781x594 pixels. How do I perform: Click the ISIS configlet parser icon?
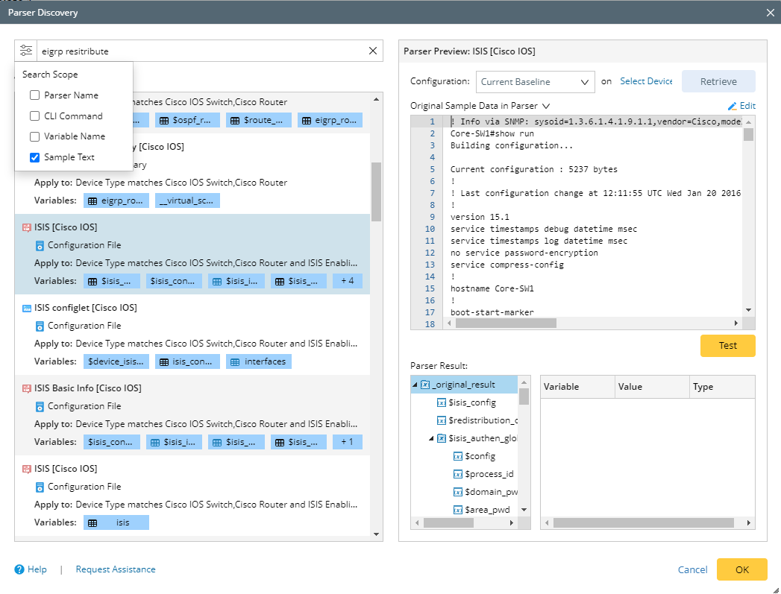coord(27,308)
